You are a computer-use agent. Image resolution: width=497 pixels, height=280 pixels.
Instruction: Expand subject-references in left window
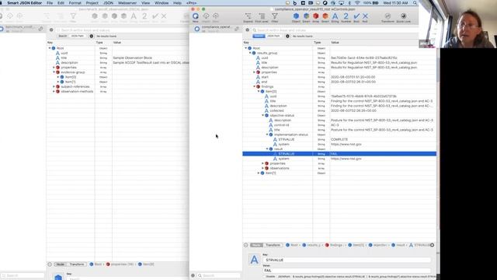[54, 86]
